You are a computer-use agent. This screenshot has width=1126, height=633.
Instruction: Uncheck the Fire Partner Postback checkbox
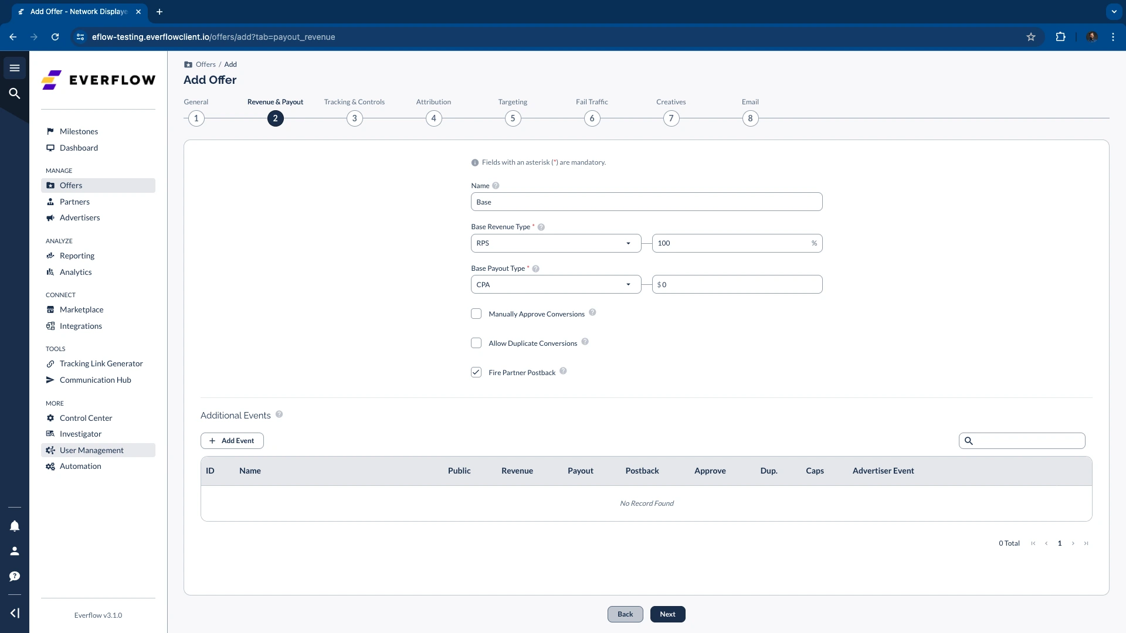476,373
